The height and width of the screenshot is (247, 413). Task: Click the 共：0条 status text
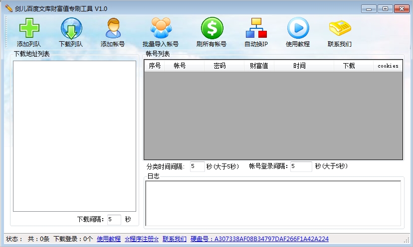pos(38,239)
